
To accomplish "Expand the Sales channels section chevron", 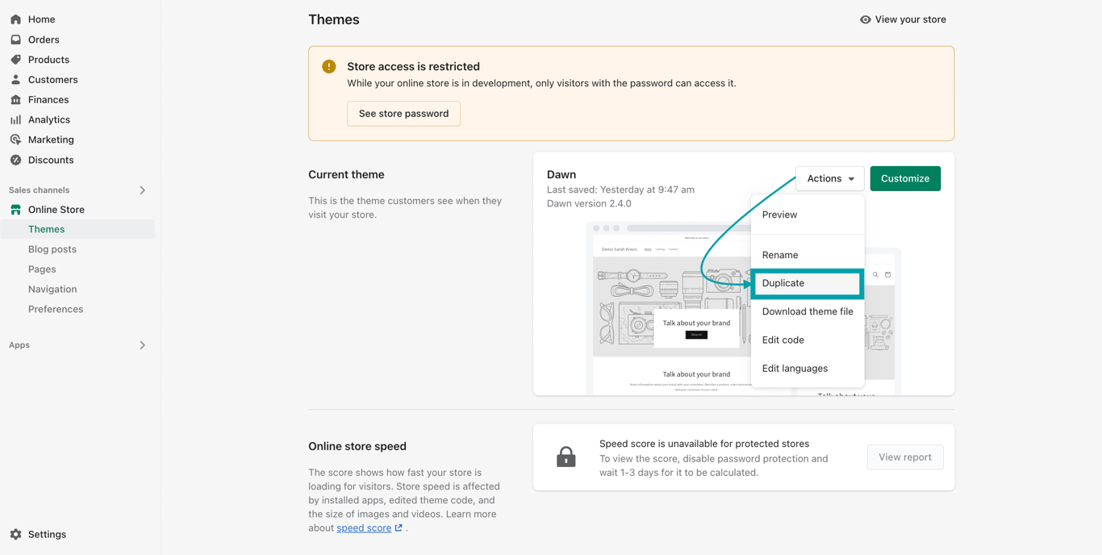I will (x=143, y=190).
